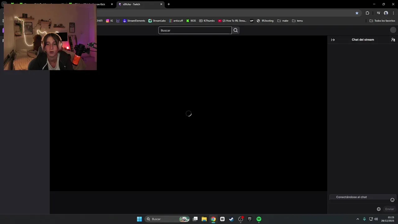Open the KiThumbs bookmark
The width and height of the screenshot is (398, 224).
click(207, 21)
